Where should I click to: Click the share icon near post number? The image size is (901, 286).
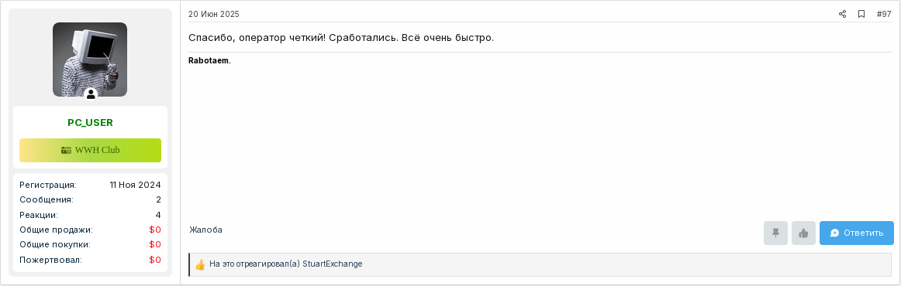tap(842, 15)
